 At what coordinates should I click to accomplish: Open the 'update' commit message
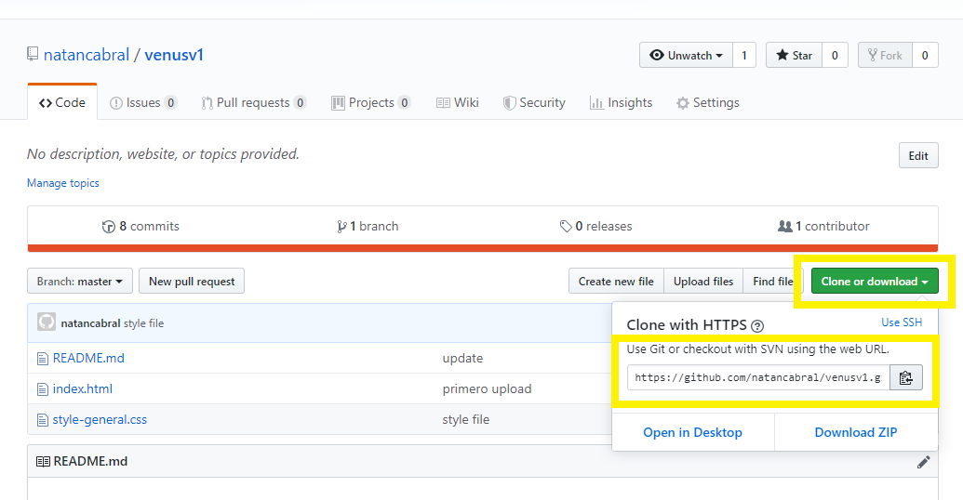462,359
